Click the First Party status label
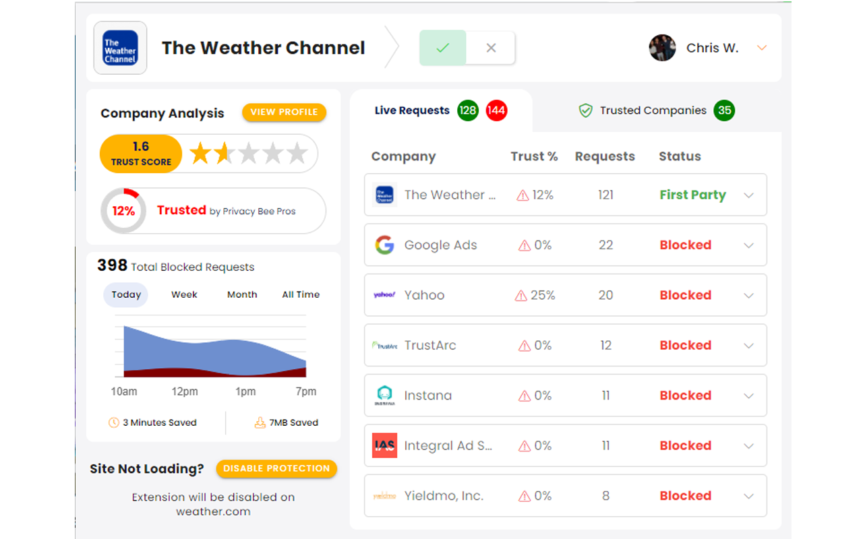Screen dimensions: 863x539 [692, 195]
